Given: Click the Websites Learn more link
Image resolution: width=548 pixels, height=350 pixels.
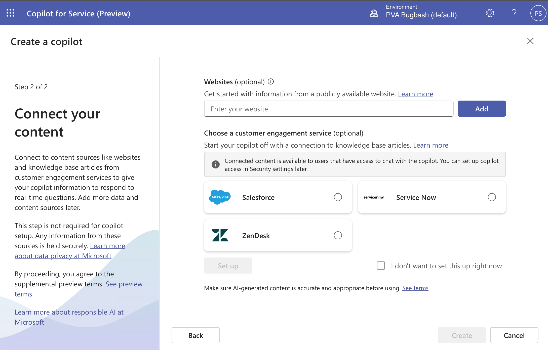Looking at the screenshot, I should tap(416, 94).
